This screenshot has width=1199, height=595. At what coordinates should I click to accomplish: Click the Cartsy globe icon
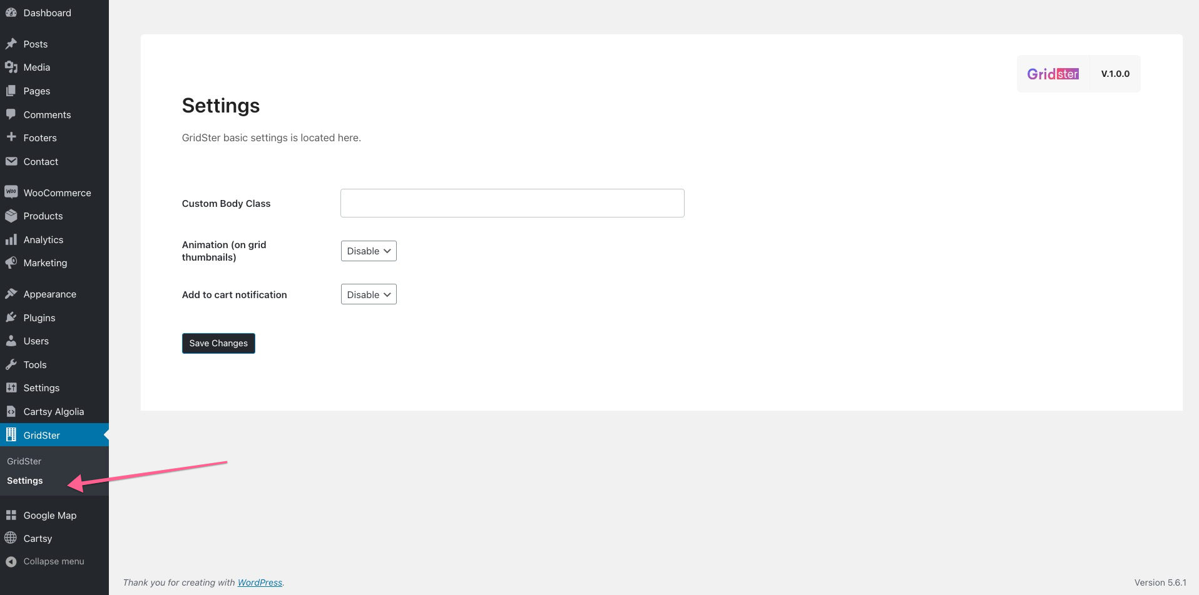point(11,538)
